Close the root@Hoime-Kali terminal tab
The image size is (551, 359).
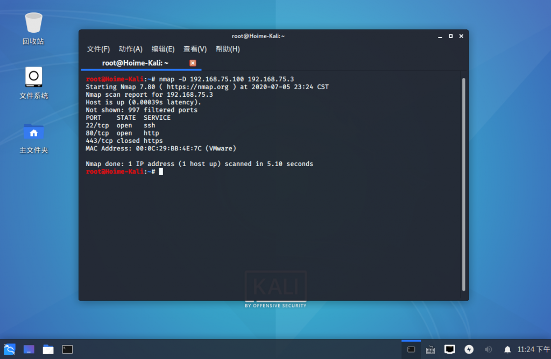193,63
